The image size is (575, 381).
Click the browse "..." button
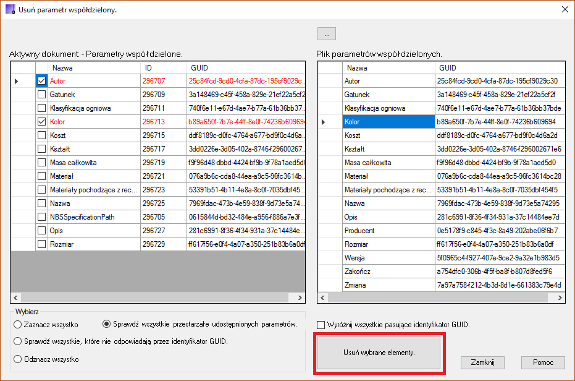[x=327, y=34]
